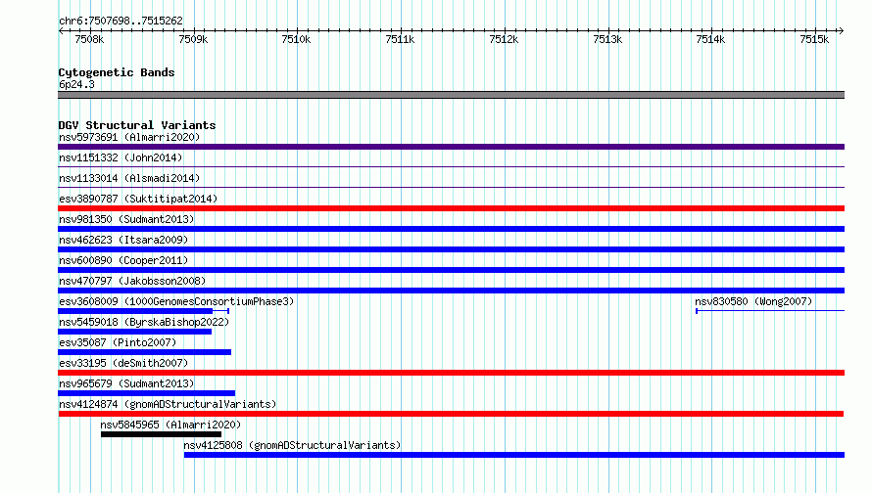Click esv3890787 (Suktitipat2014) label
The image size is (872, 493).
click(138, 199)
